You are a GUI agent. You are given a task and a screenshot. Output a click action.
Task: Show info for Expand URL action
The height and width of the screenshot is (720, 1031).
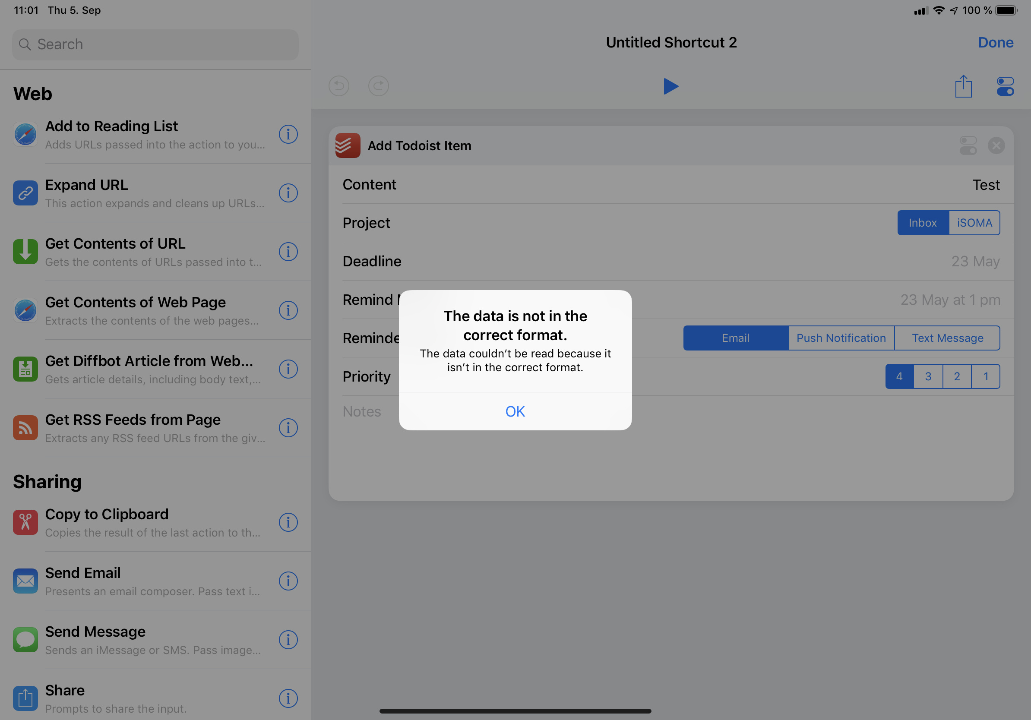288,193
